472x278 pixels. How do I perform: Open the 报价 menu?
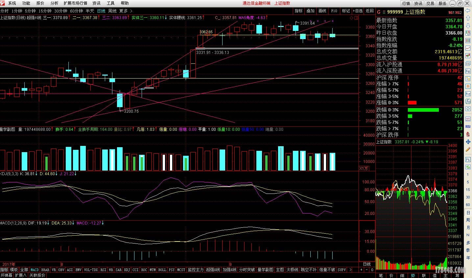pos(40,3)
